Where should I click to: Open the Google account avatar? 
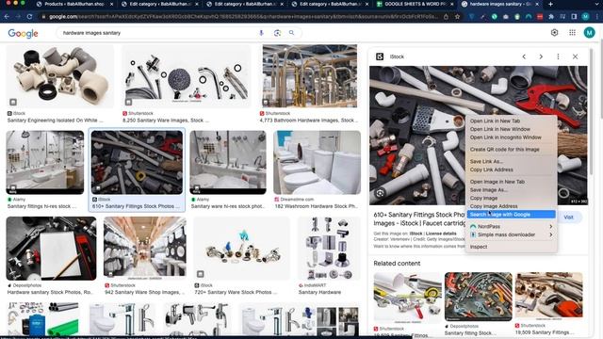[x=589, y=33]
